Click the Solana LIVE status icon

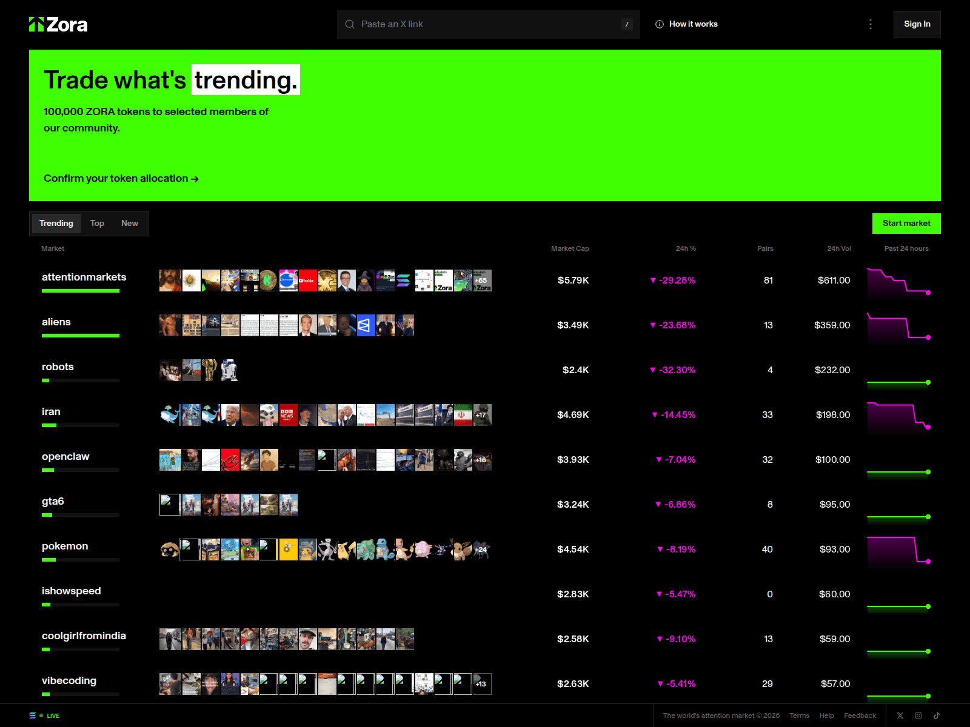(x=33, y=715)
